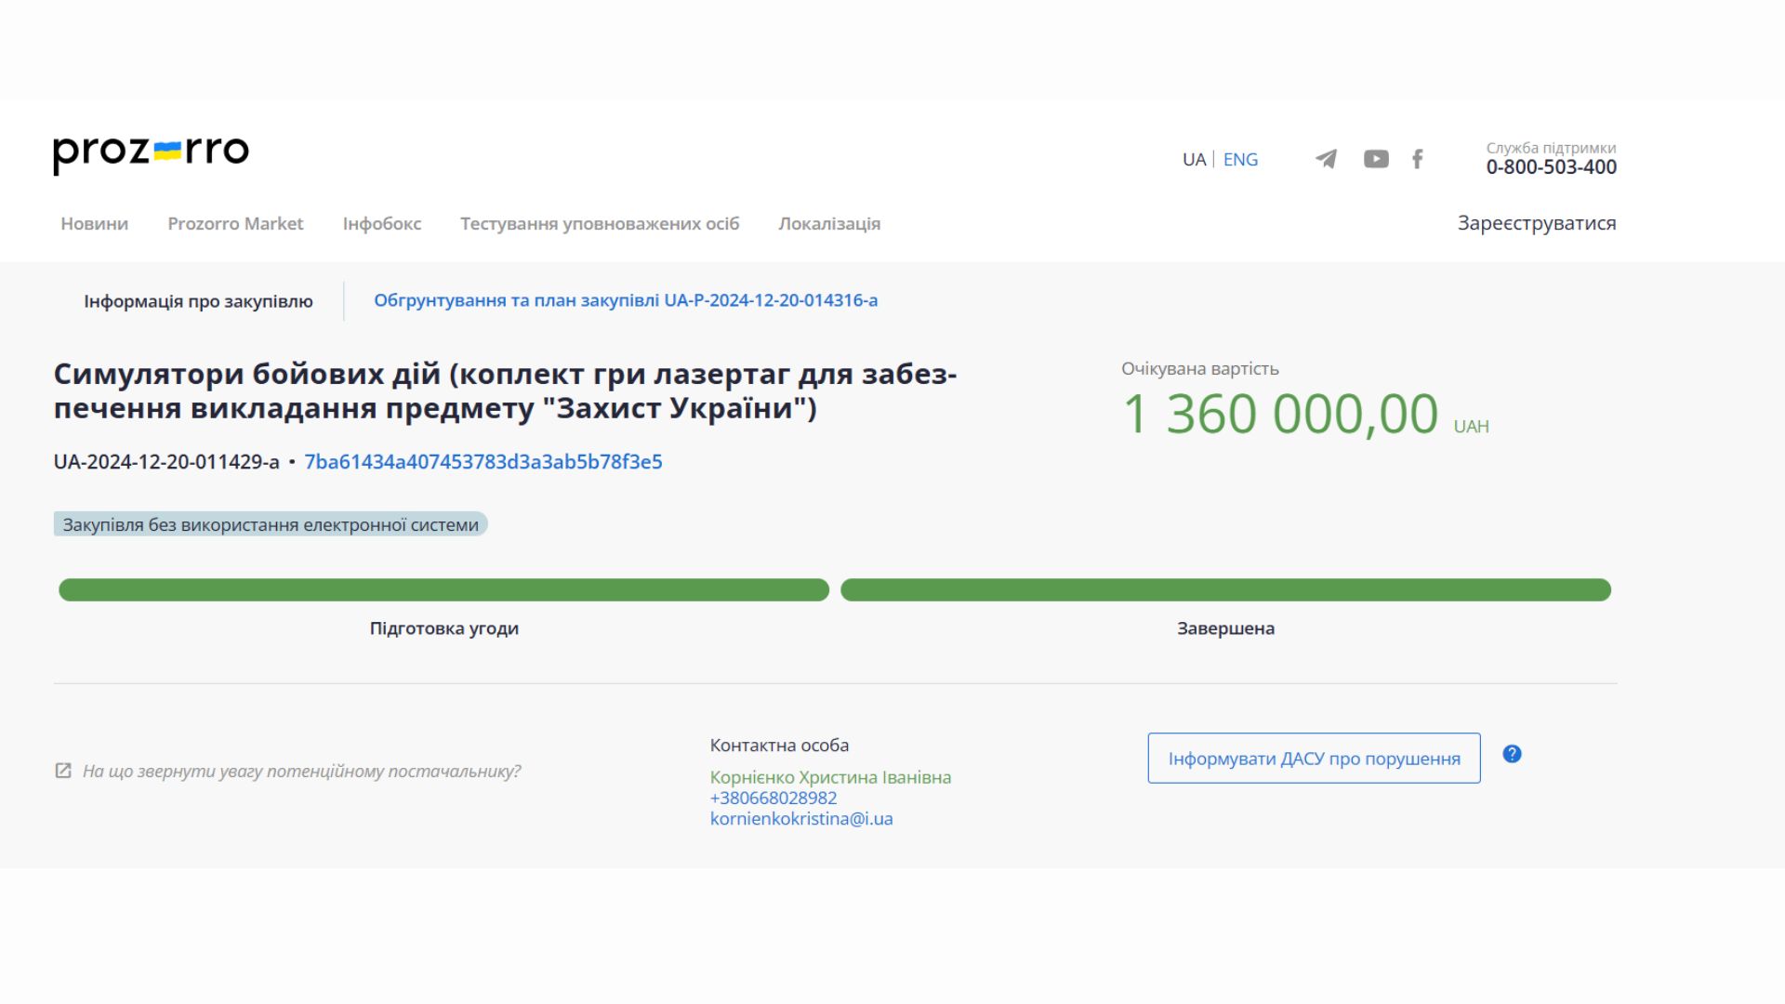Select the Інформація про закупівлю tab
The height and width of the screenshot is (1004, 1785).
click(198, 300)
